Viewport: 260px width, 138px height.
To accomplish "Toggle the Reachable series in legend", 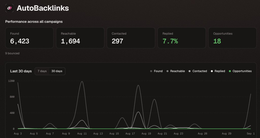I will 176,71.
